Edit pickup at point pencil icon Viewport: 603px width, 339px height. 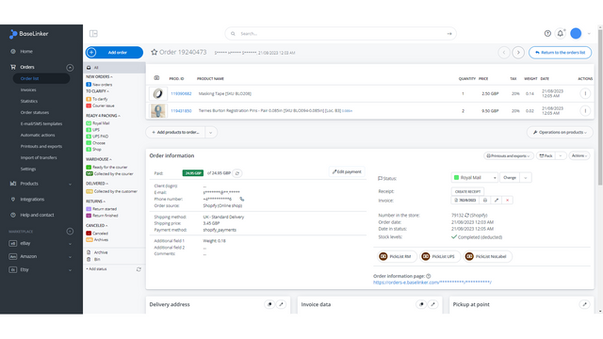point(584,304)
